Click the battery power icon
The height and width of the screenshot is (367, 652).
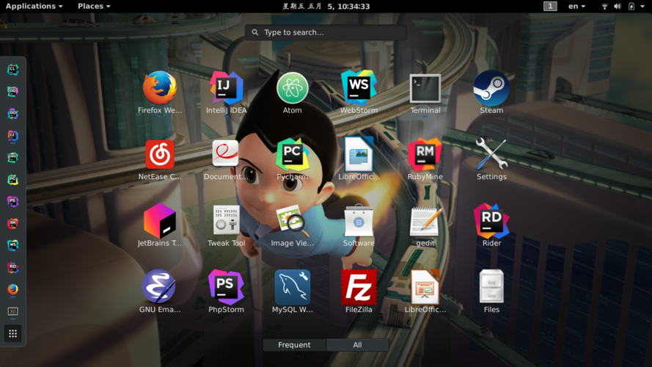coord(631,7)
